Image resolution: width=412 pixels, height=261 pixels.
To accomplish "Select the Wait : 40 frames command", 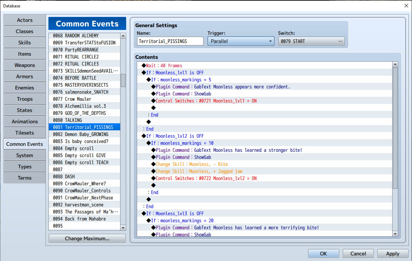I will point(265,66).
